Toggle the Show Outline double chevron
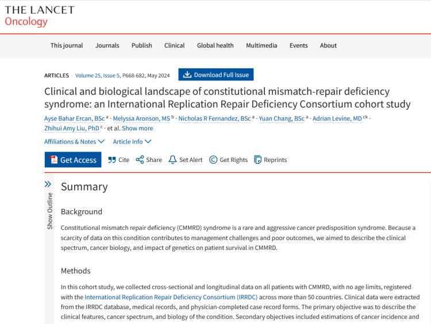The image size is (431, 324). 48,184
